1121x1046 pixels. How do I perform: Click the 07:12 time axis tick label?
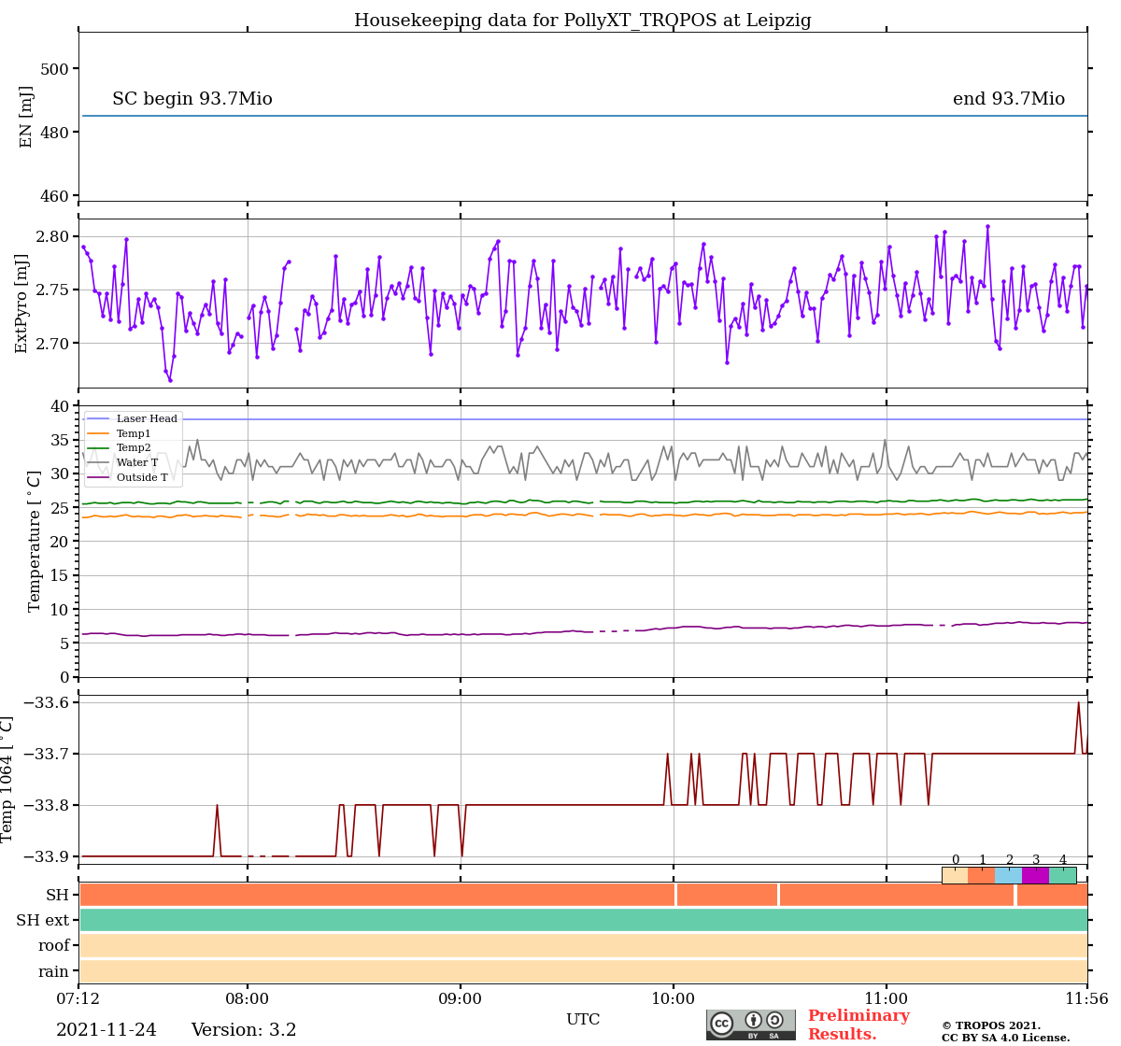78,999
